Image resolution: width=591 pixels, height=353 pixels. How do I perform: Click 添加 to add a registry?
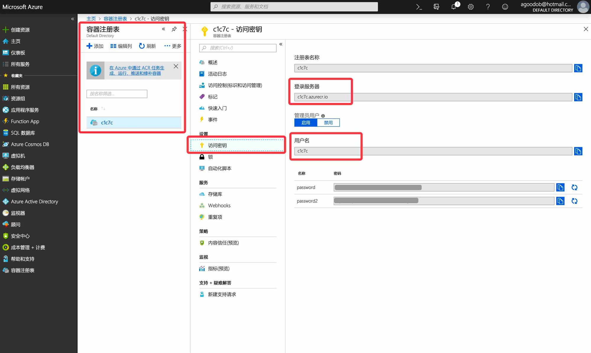[x=95, y=46]
